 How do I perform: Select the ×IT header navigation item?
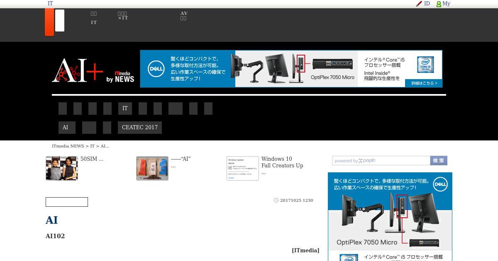pyautogui.click(x=123, y=16)
